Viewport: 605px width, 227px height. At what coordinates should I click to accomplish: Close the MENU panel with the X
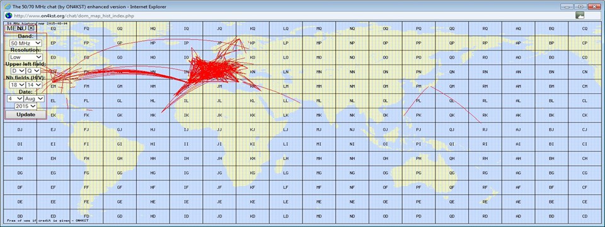(32, 28)
